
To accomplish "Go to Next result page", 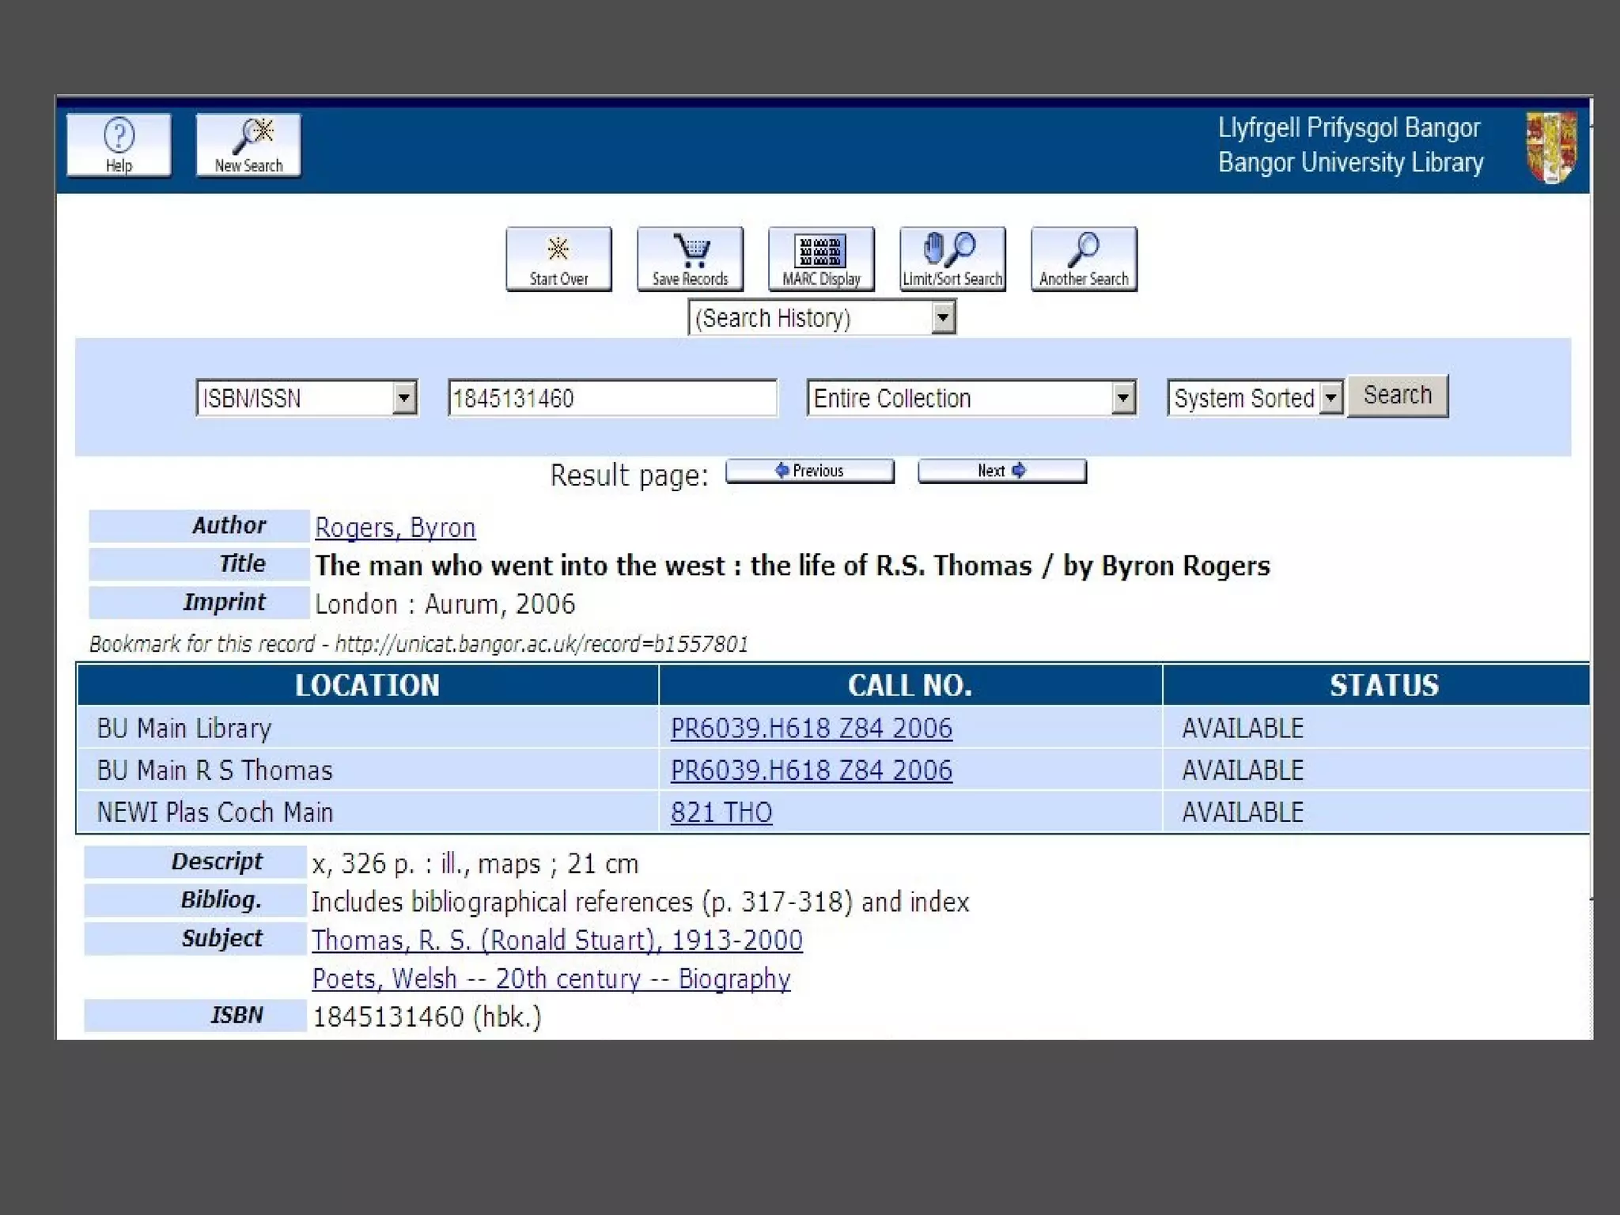I will pyautogui.click(x=1001, y=471).
